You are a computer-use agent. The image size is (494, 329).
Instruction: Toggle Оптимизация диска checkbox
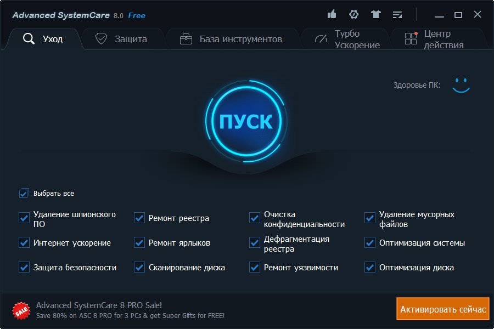click(x=370, y=267)
